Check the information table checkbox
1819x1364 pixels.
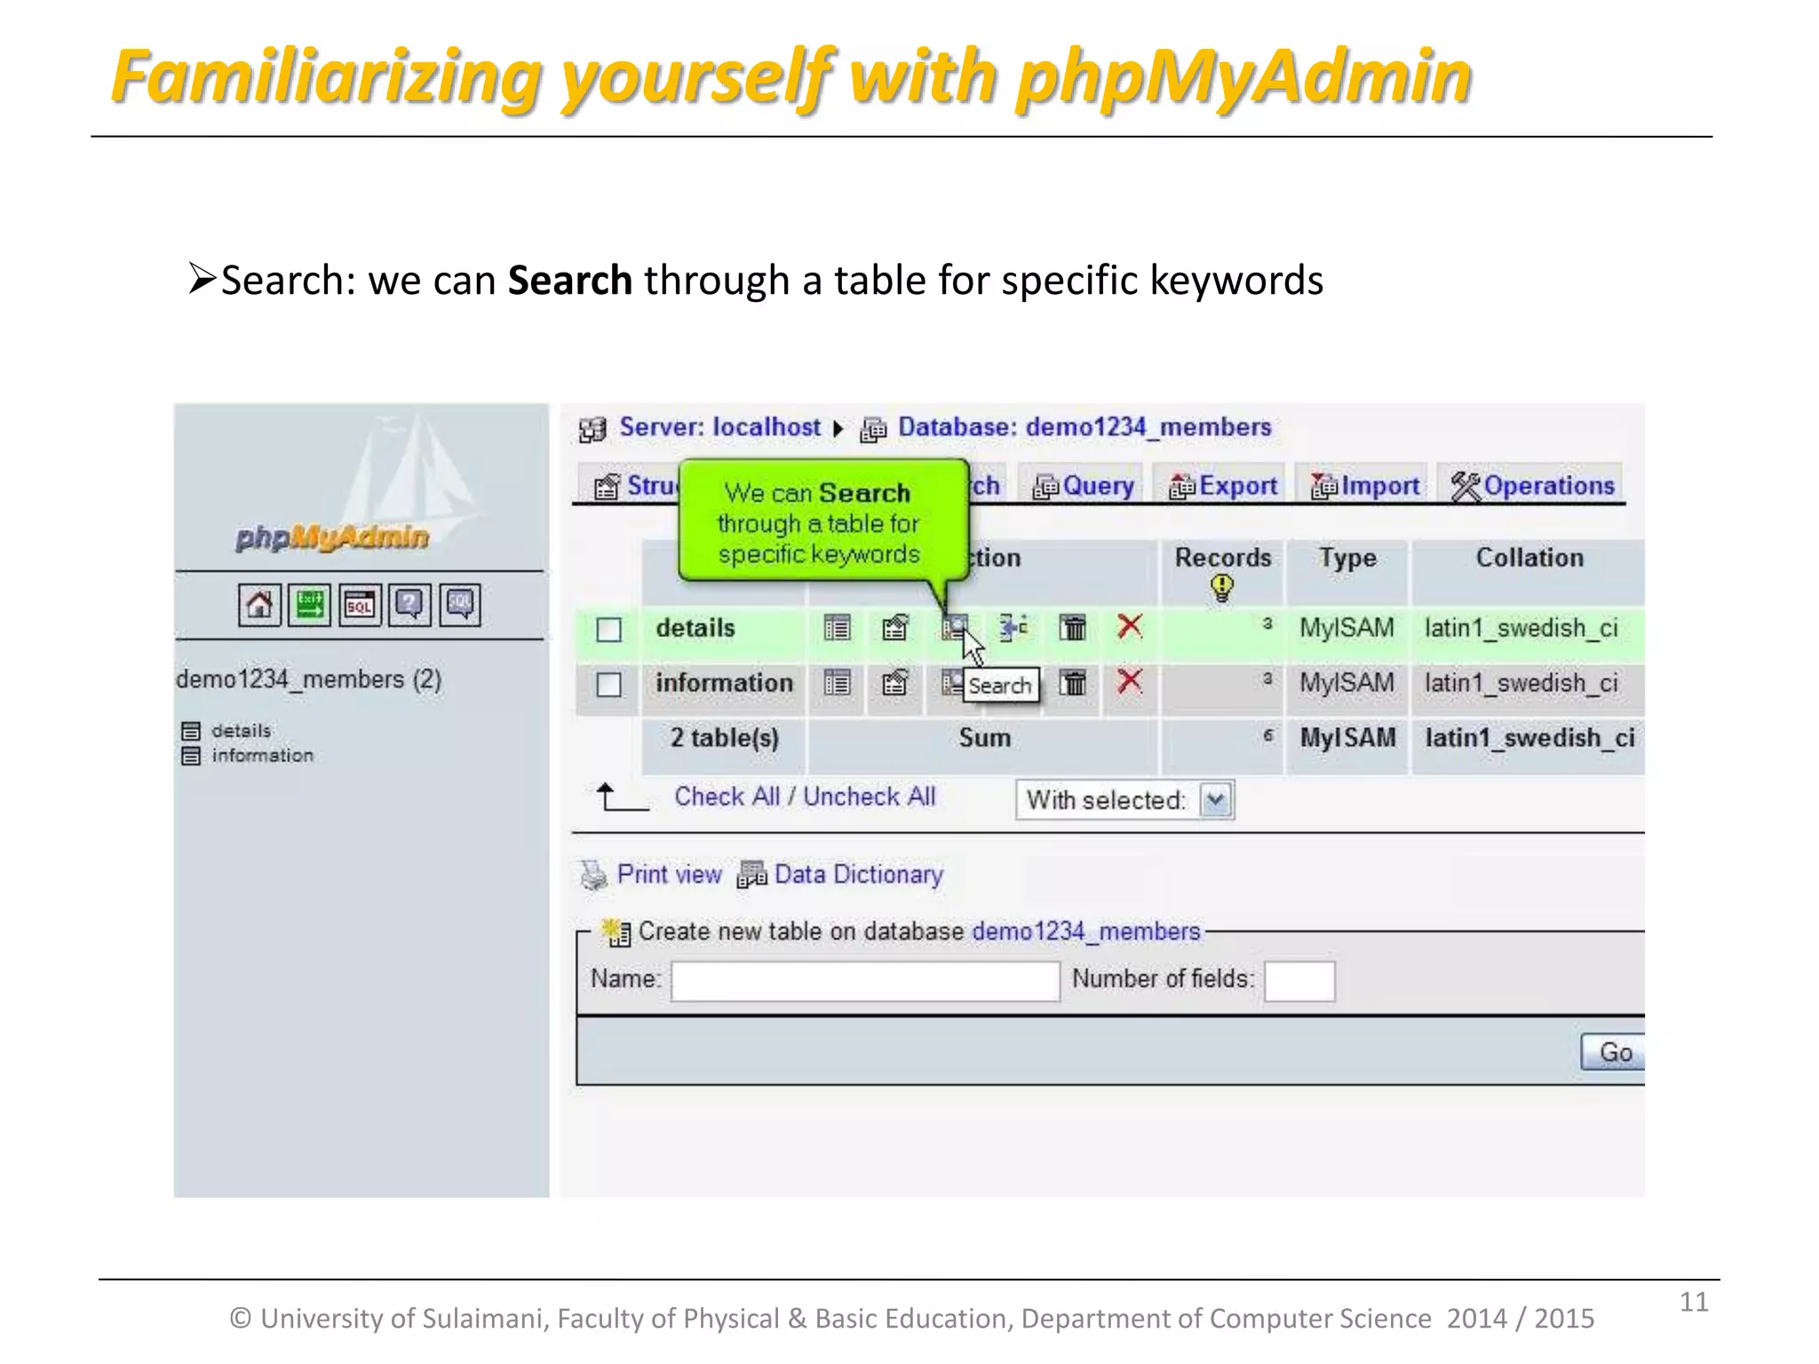pyautogui.click(x=608, y=685)
